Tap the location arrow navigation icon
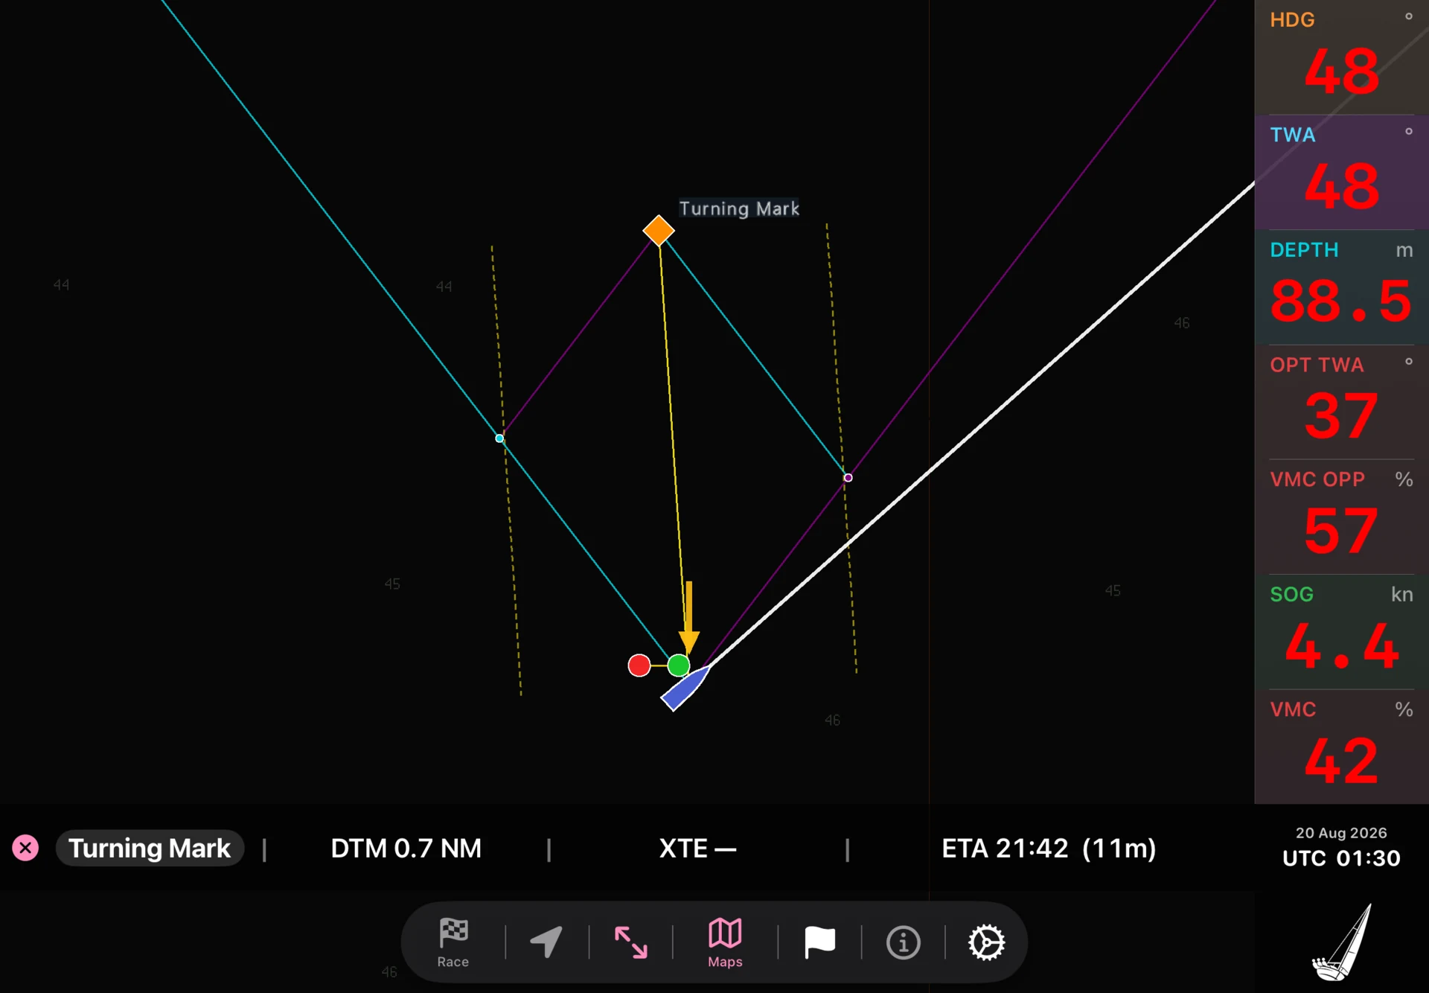Image resolution: width=1429 pixels, height=993 pixels. [x=546, y=942]
